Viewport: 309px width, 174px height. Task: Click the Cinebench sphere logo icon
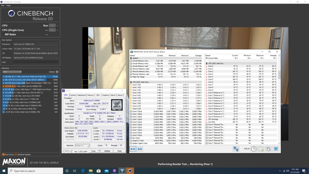click(x=11, y=13)
